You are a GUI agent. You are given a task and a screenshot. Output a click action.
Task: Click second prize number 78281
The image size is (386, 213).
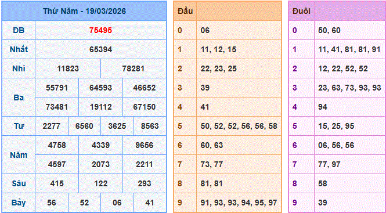pyautogui.click(x=134, y=68)
